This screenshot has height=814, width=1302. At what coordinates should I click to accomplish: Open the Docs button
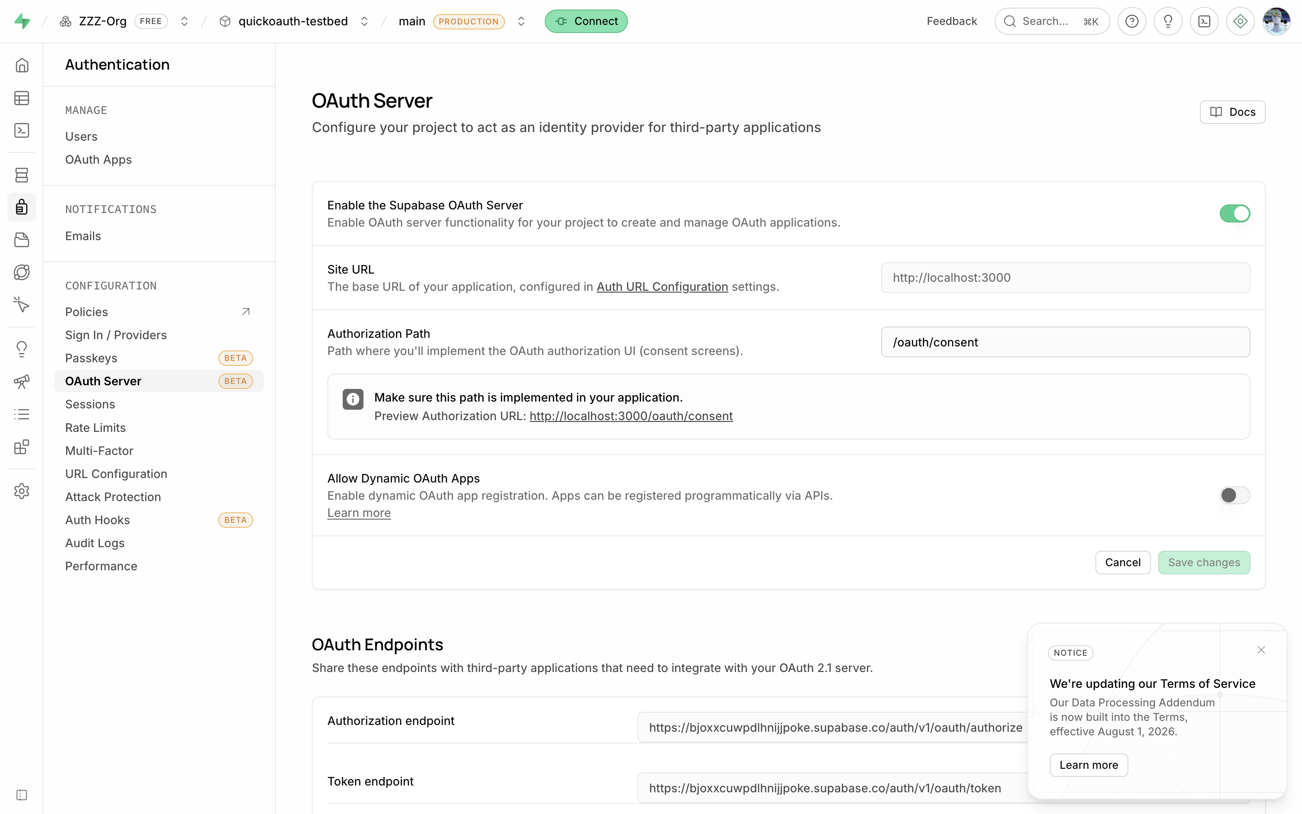point(1232,112)
